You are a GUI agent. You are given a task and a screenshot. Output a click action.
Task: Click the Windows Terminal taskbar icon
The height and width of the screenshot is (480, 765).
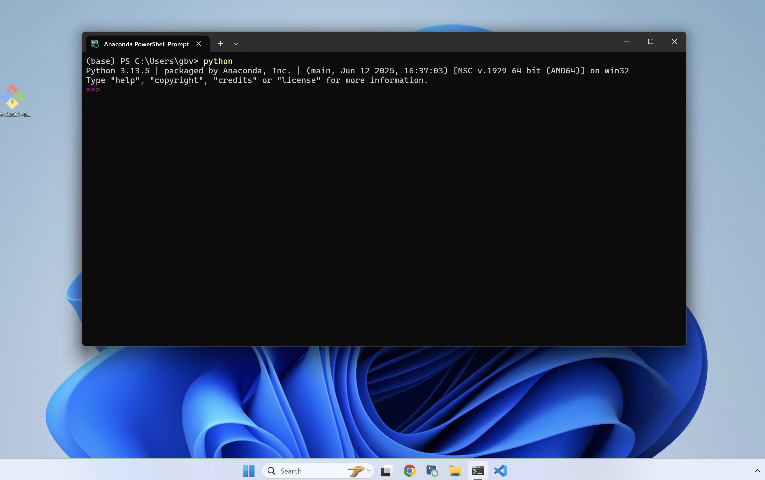478,470
